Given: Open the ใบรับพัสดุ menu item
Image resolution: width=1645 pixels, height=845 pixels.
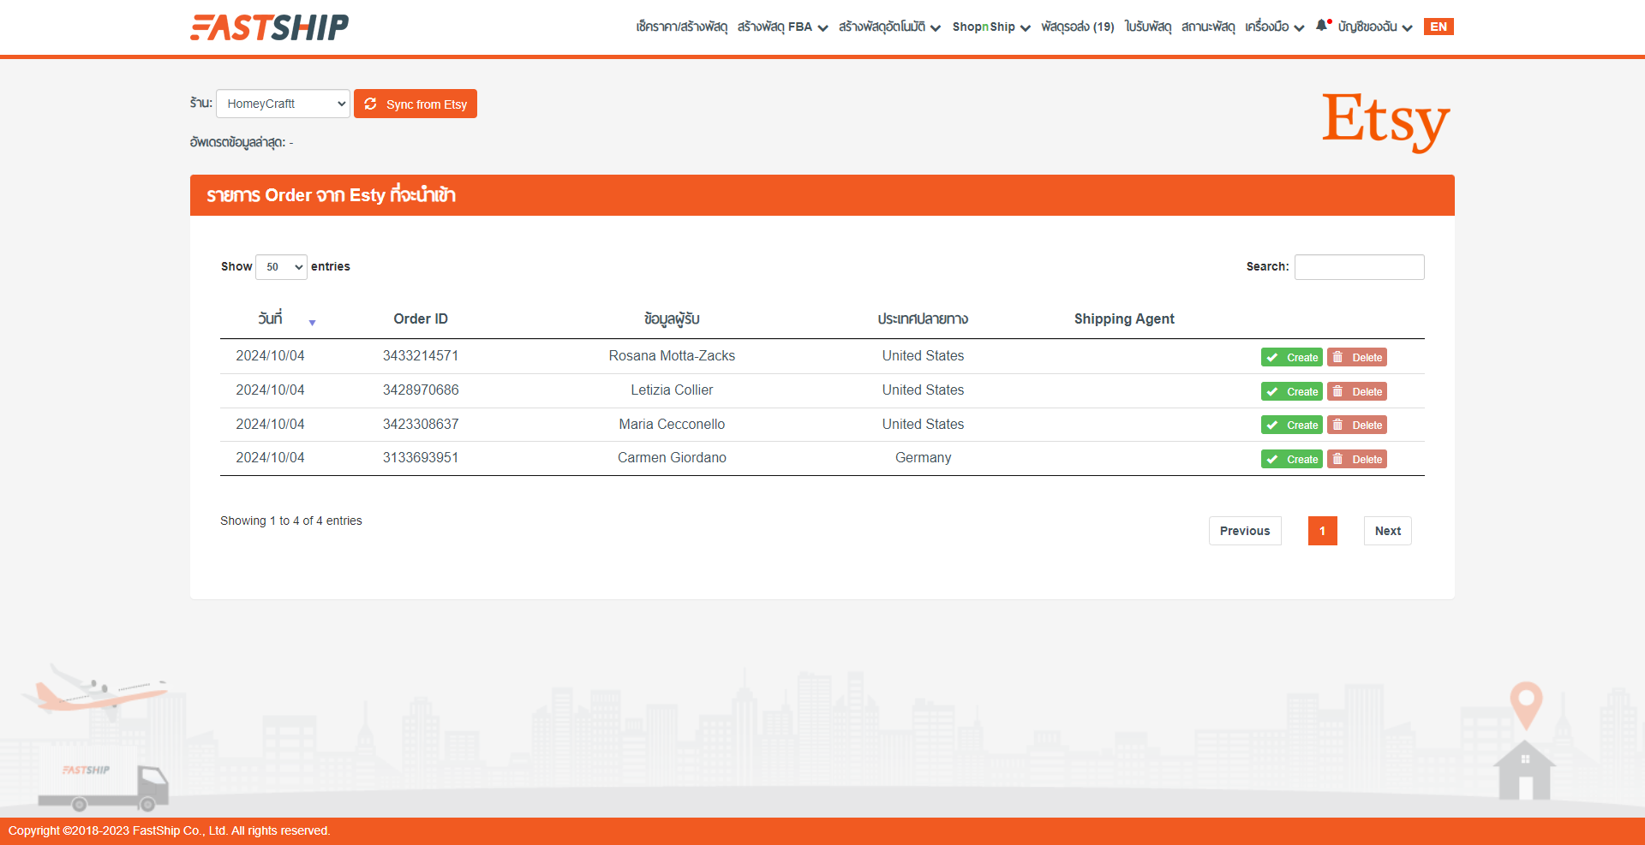Looking at the screenshot, I should coord(1147,27).
